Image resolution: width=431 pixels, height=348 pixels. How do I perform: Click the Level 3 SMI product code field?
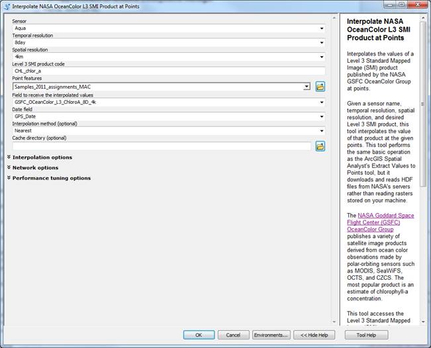169,71
